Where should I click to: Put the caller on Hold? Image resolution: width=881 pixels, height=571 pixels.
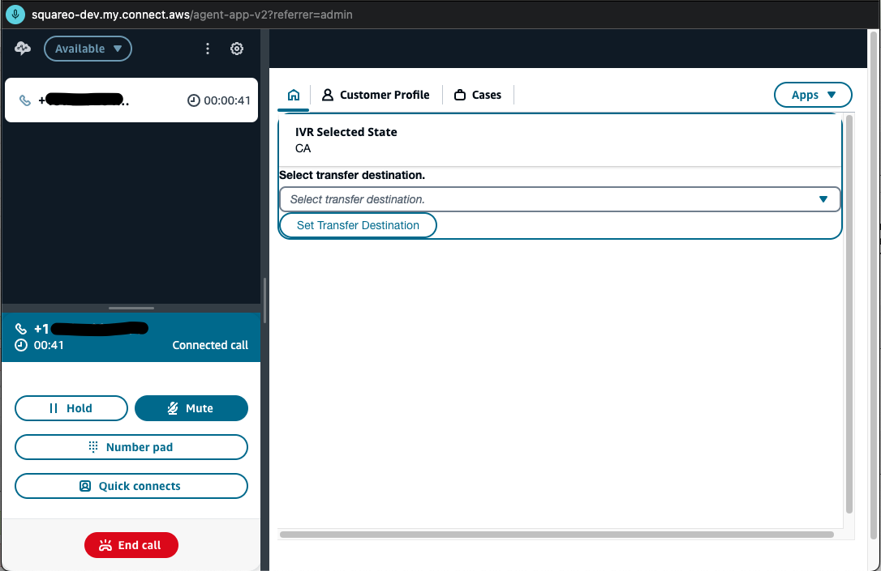pyautogui.click(x=71, y=408)
